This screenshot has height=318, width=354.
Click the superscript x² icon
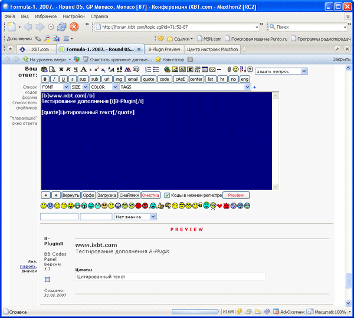97,69
